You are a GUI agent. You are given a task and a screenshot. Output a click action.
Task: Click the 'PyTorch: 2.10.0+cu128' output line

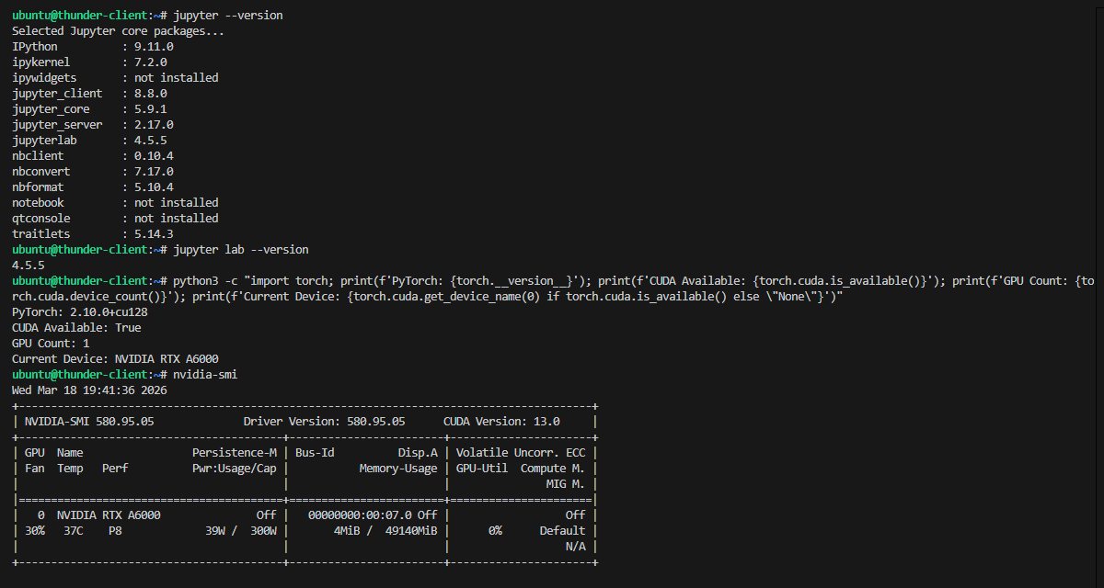coord(80,312)
